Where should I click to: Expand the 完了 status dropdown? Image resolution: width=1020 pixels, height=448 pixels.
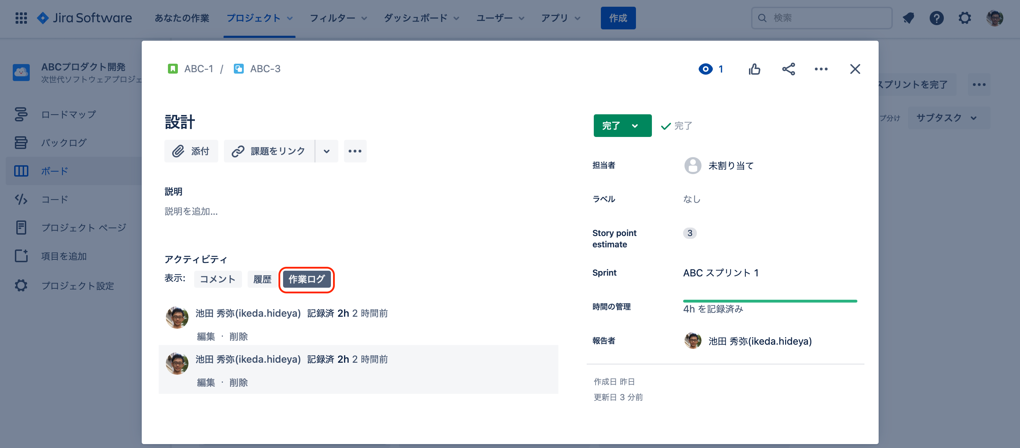pos(622,126)
